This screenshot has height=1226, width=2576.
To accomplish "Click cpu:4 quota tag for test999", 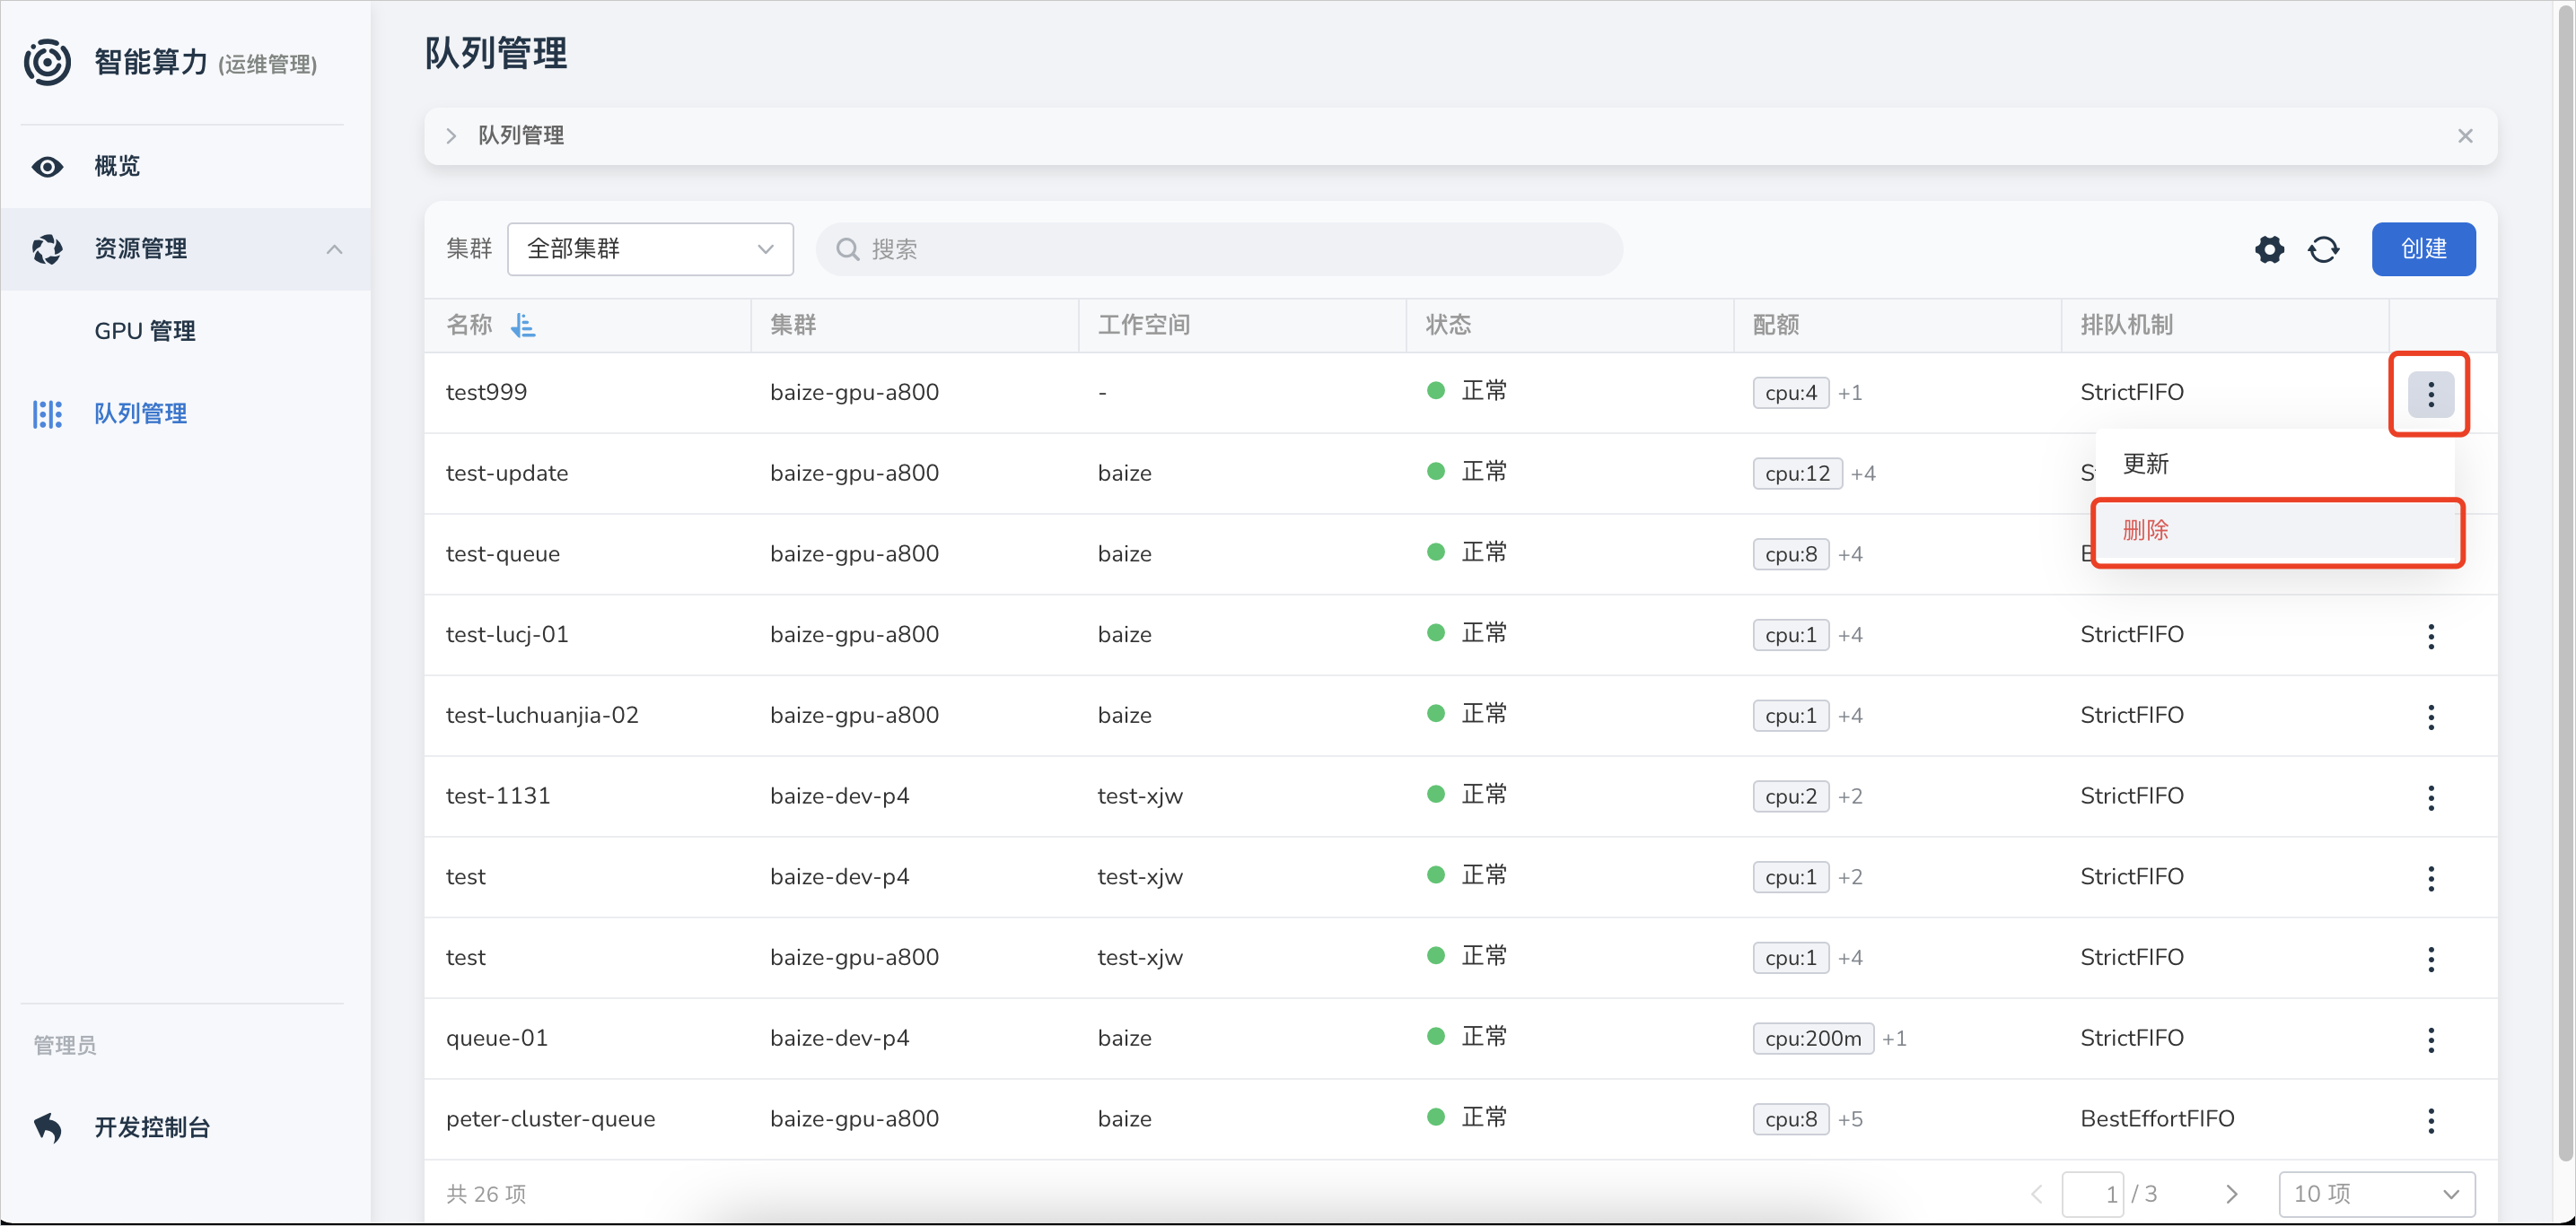I will pos(1790,393).
